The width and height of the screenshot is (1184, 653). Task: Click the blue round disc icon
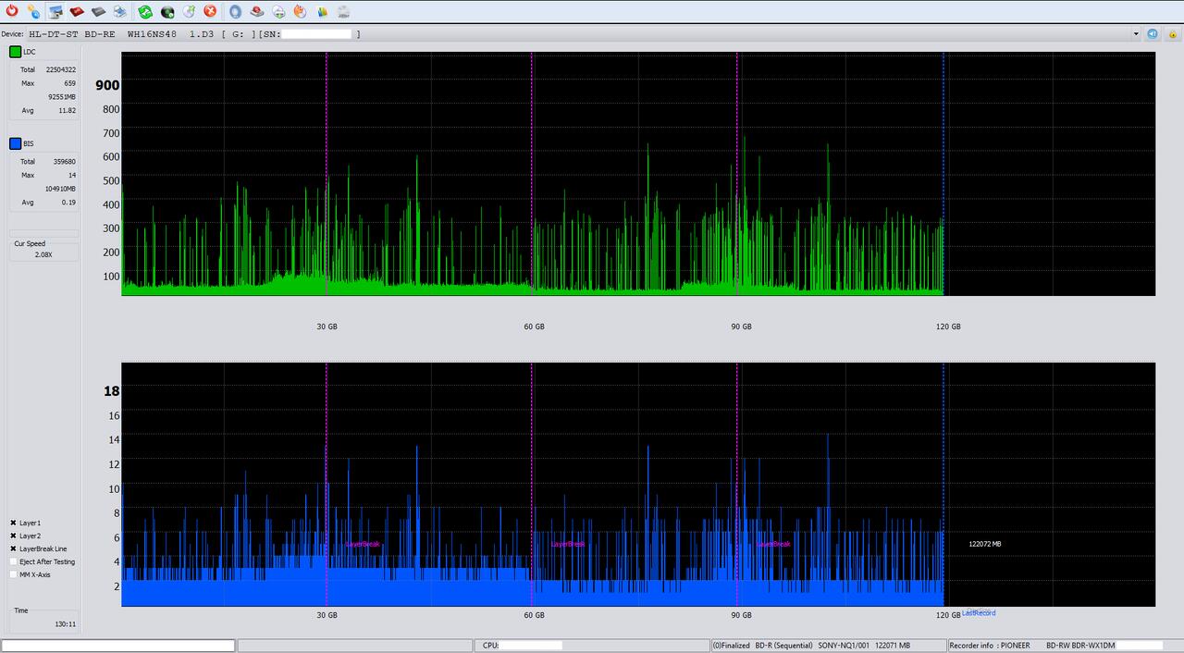pos(235,11)
